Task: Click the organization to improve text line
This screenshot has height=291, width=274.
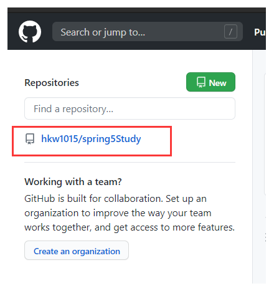Action: (118, 213)
